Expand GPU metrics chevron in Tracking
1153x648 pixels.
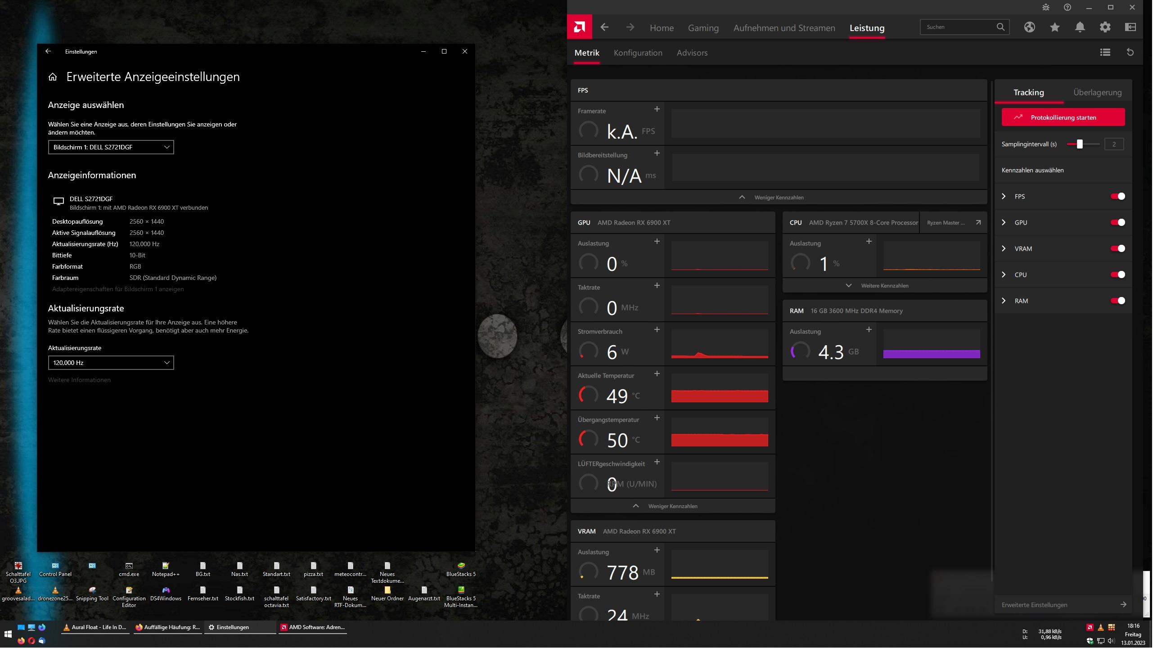coord(1004,222)
